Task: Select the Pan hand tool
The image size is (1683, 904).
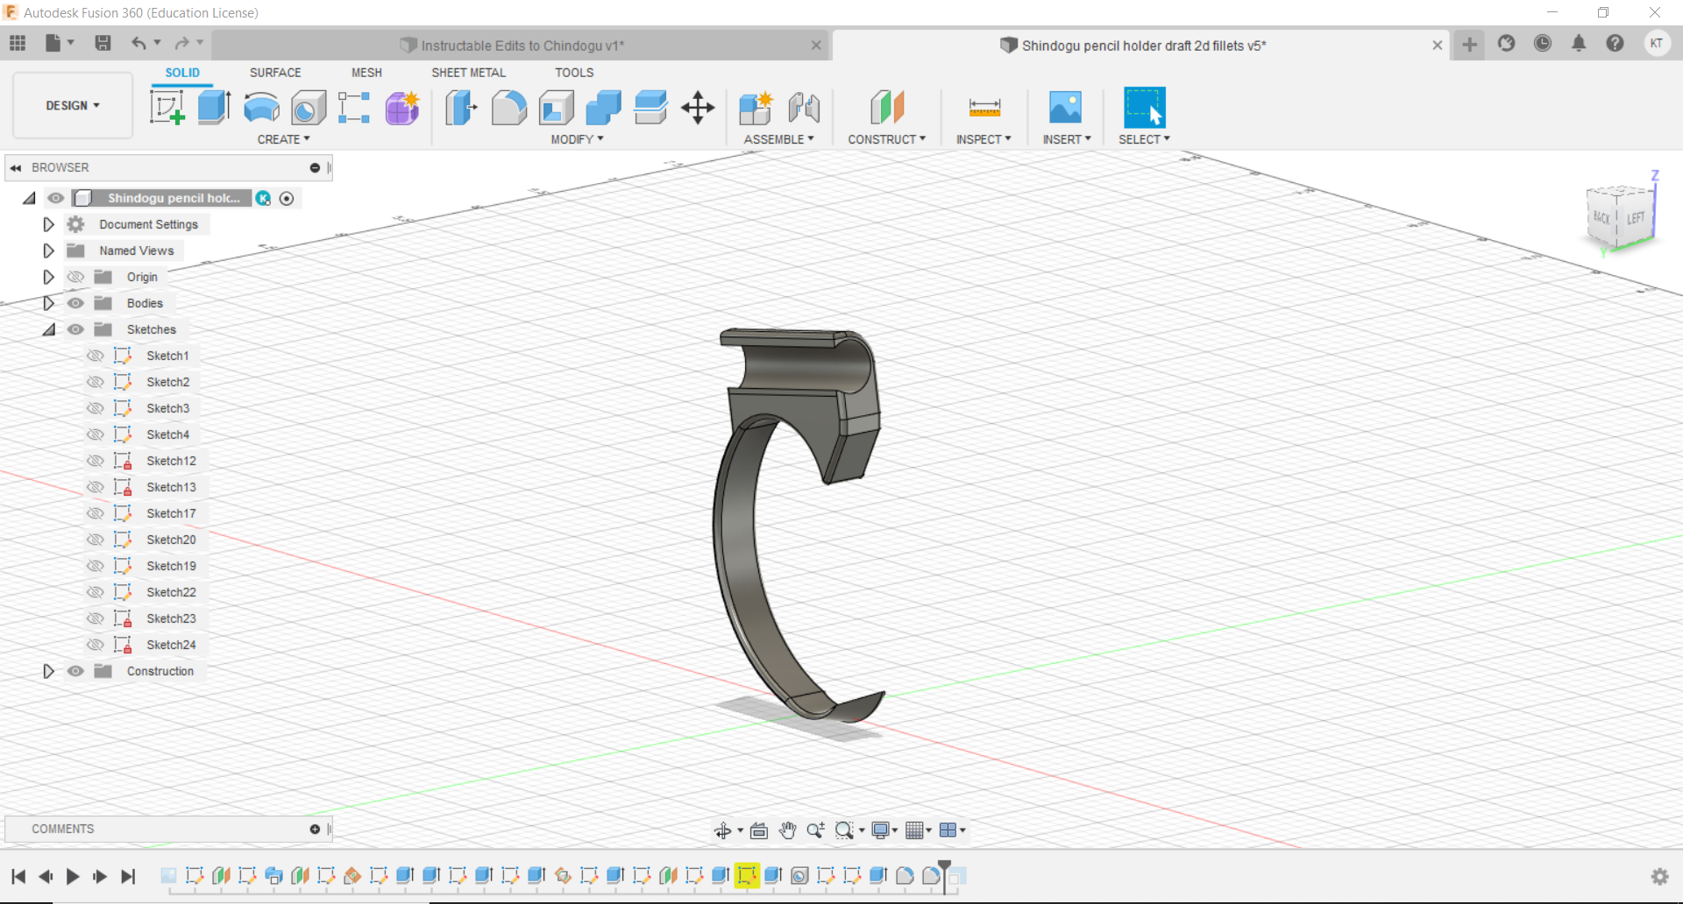Action: pyautogui.click(x=787, y=830)
